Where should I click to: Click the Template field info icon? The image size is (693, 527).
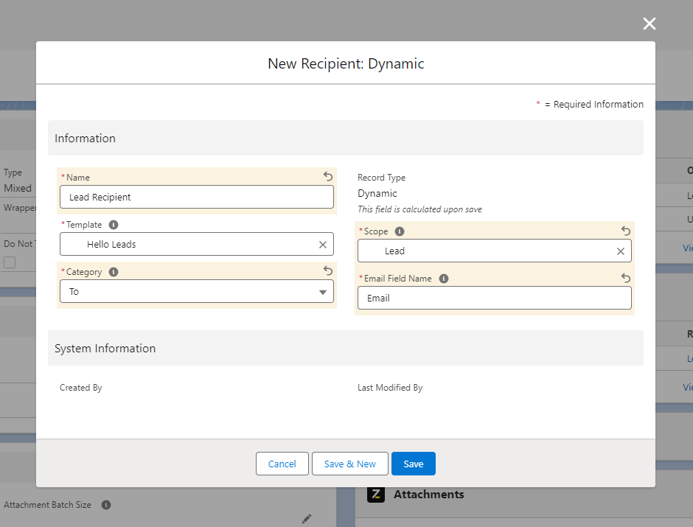114,225
